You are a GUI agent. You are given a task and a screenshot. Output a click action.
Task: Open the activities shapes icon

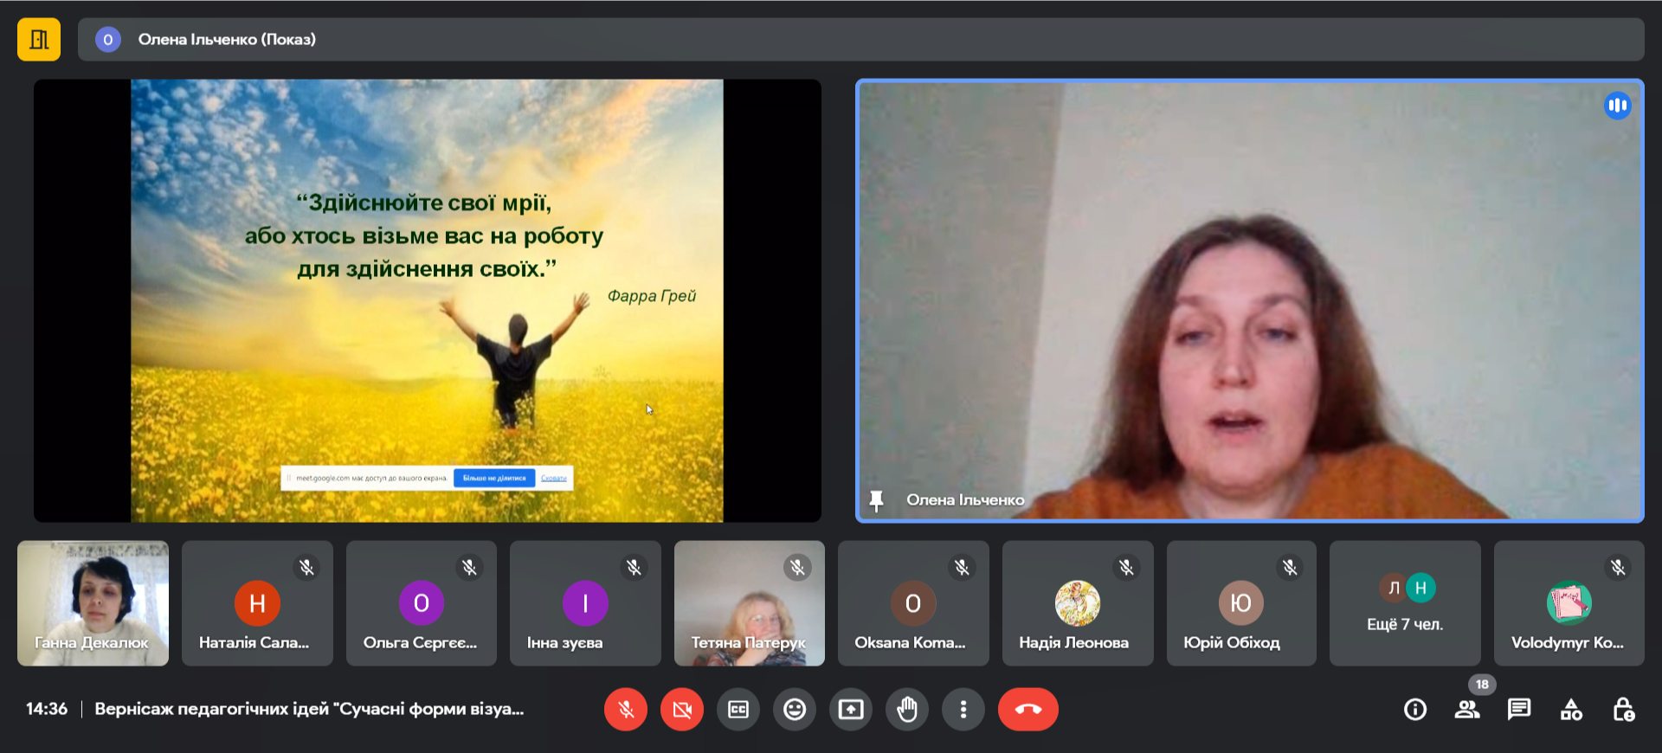click(x=1571, y=710)
